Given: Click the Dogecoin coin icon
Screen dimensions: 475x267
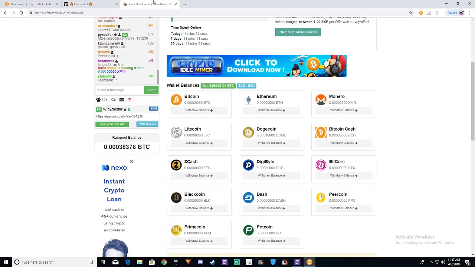Looking at the screenshot, I should click(249, 132).
